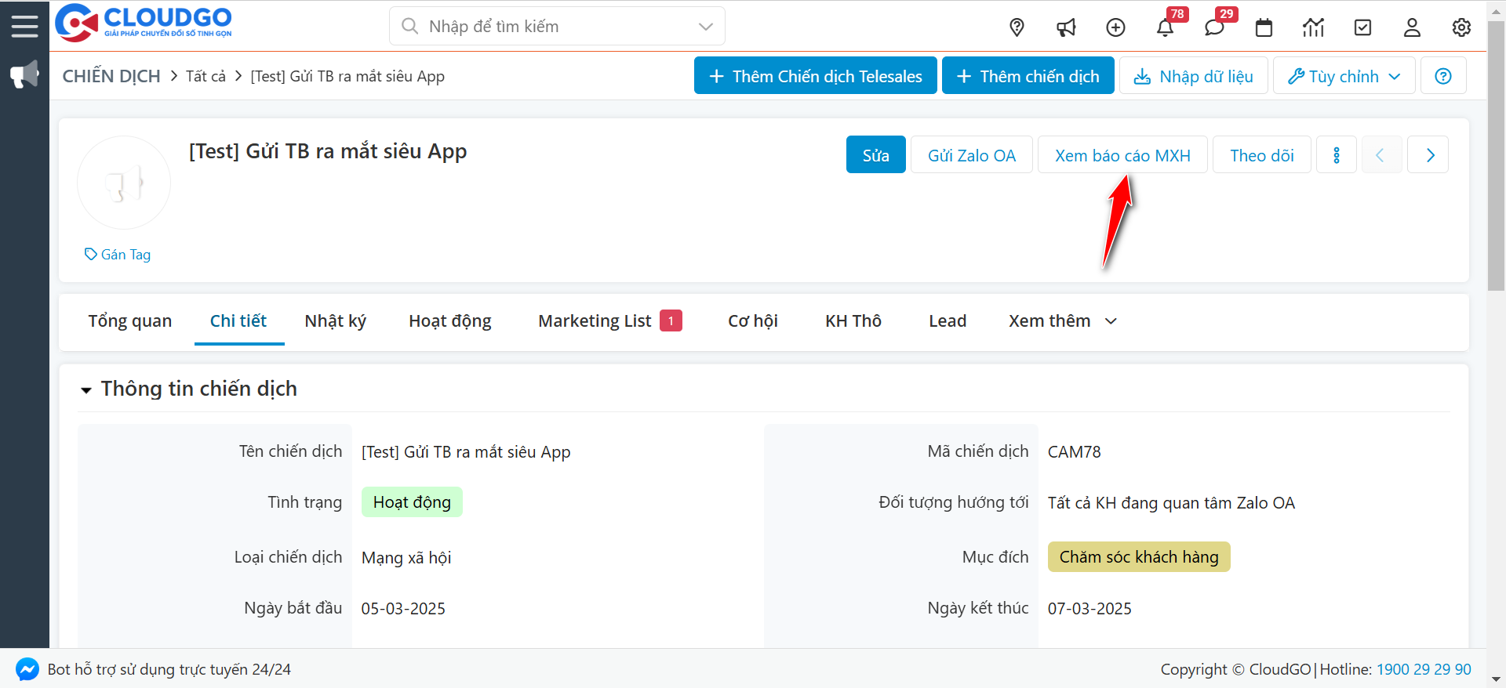The width and height of the screenshot is (1506, 688).
Task: Expand the Xem thêm tab menu
Action: point(1062,321)
